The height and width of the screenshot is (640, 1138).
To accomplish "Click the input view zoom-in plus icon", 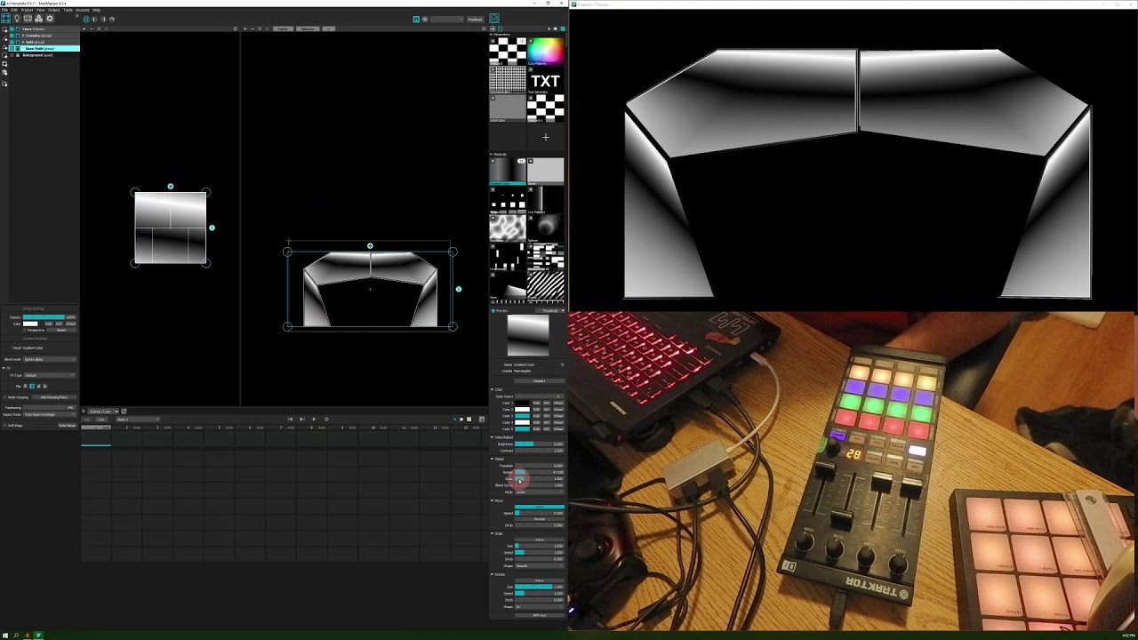I will coord(84,28).
